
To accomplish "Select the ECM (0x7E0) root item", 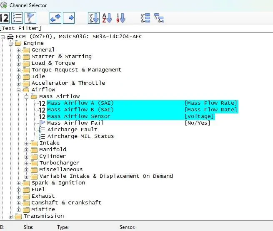I will click(x=79, y=37).
